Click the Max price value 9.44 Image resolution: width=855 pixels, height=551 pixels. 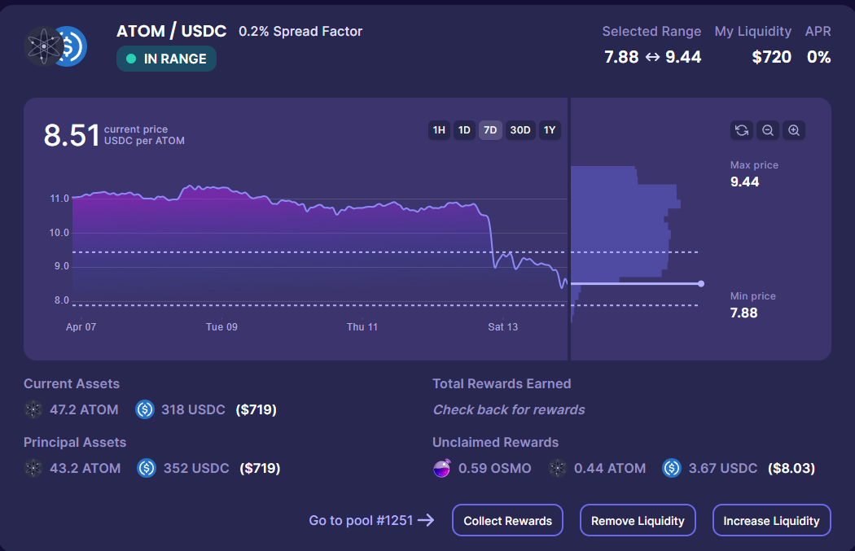click(744, 182)
